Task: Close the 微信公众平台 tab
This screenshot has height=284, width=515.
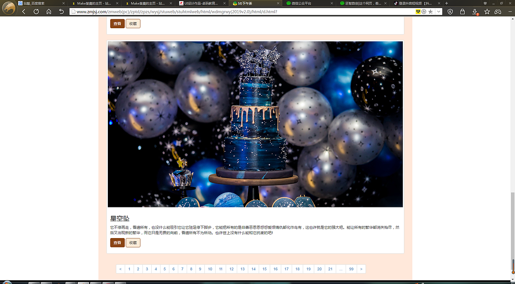Action: point(333,3)
